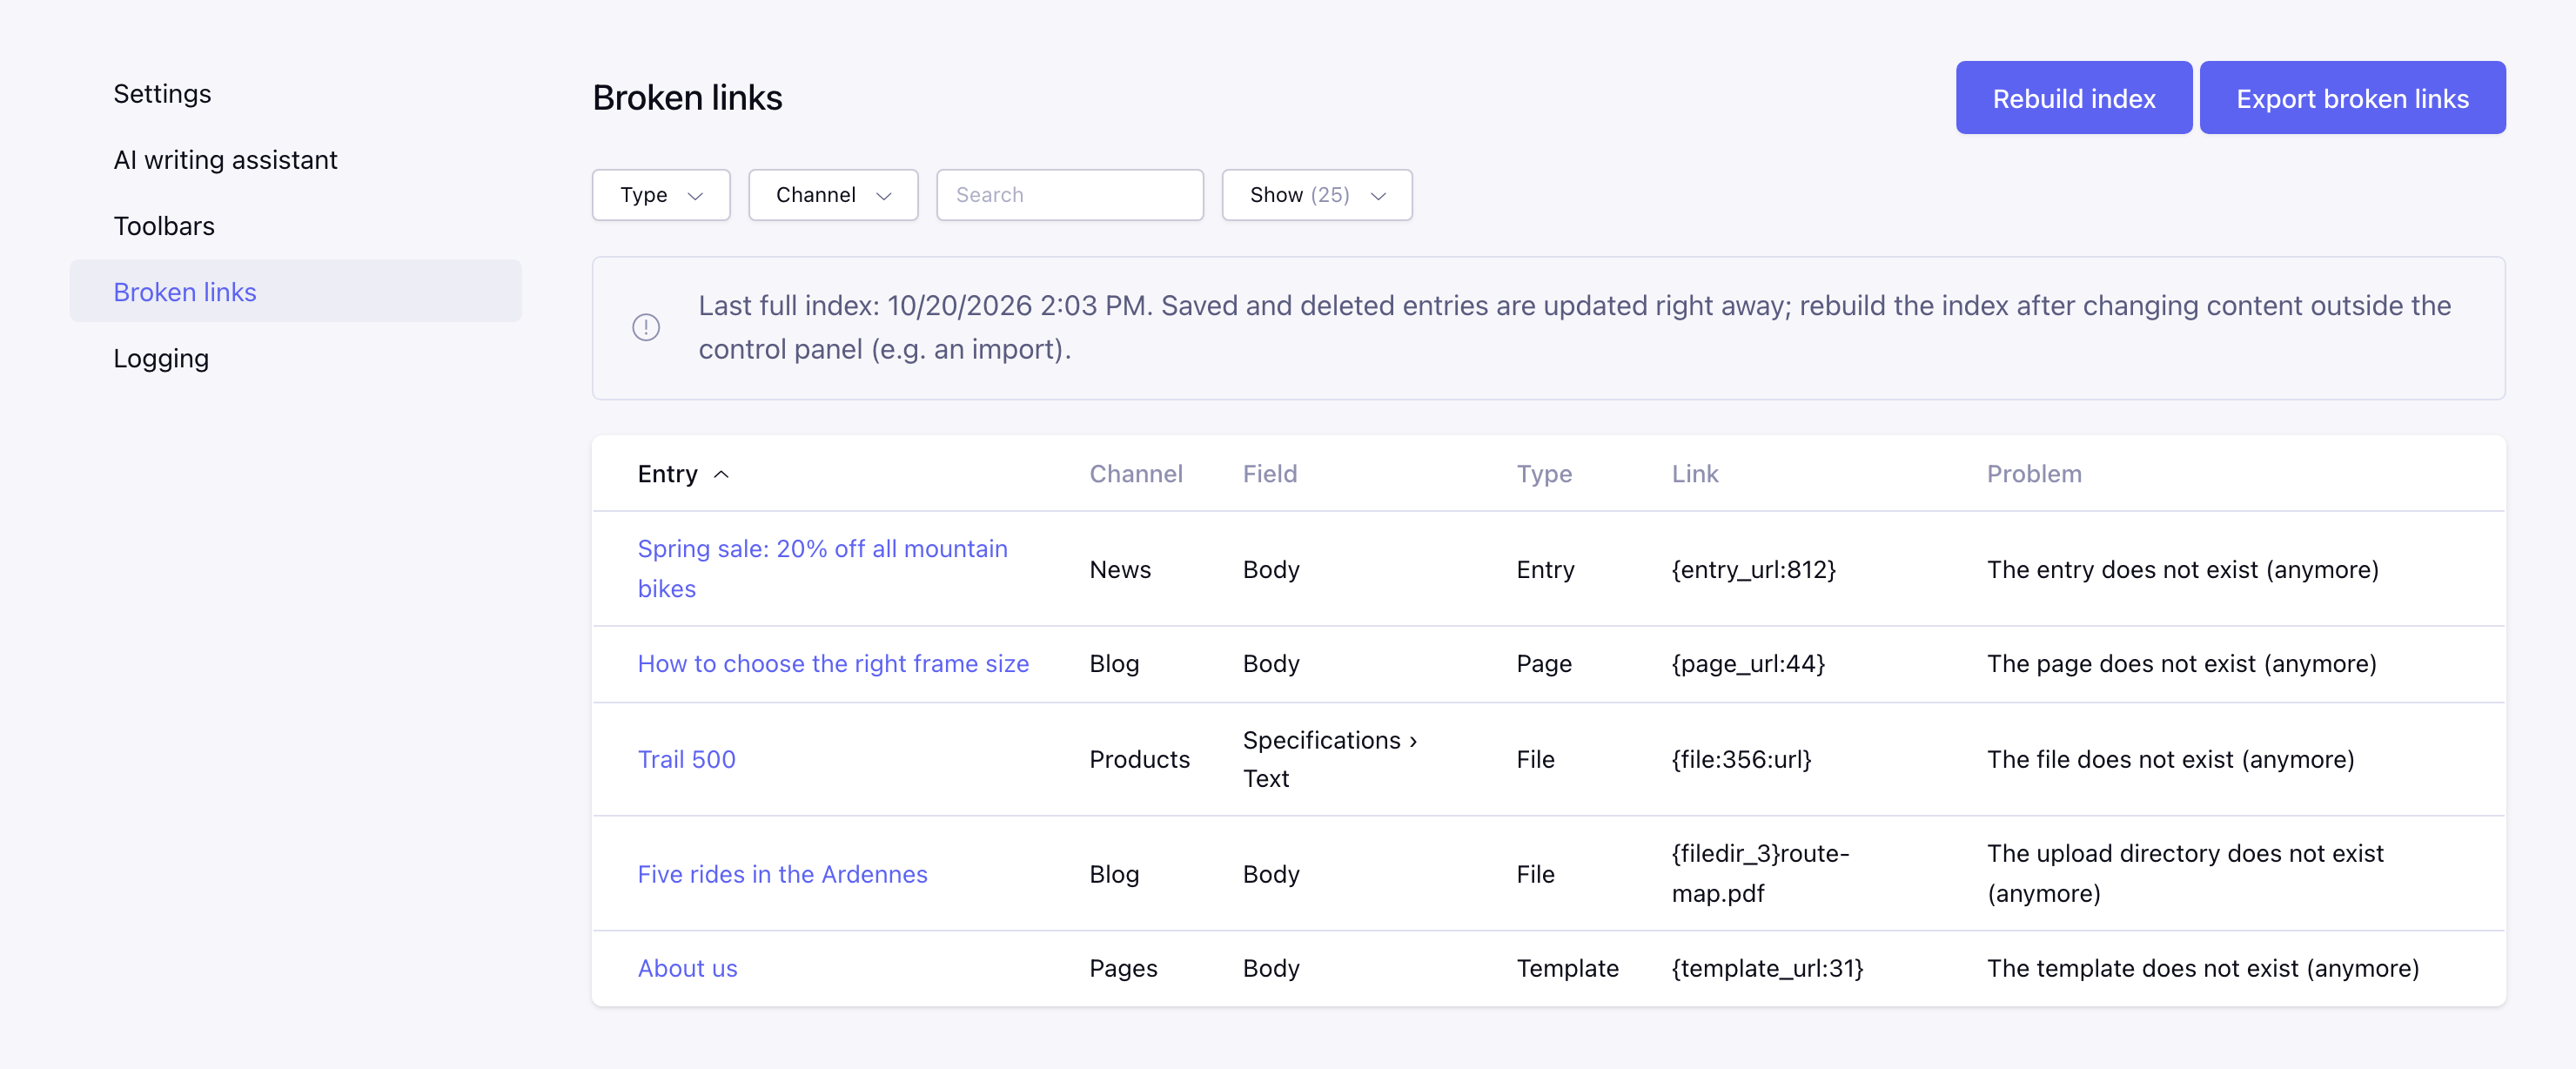
Task: Click the {filedir_3}route-map.pdf value
Action: [x=1761, y=874]
